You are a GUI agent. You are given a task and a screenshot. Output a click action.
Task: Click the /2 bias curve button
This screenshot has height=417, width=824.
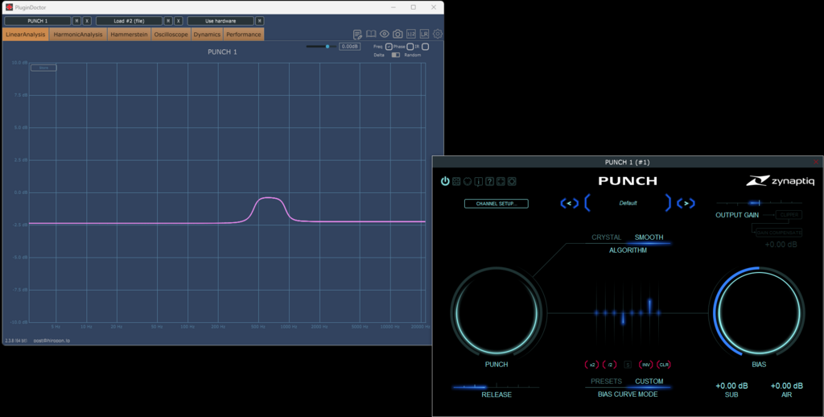coord(610,365)
